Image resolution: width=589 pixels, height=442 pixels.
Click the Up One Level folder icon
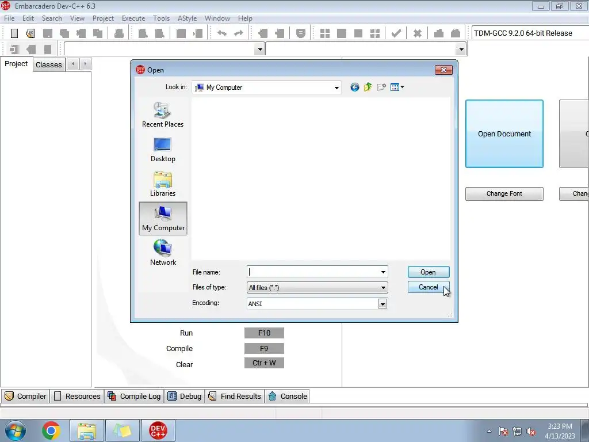[368, 87]
